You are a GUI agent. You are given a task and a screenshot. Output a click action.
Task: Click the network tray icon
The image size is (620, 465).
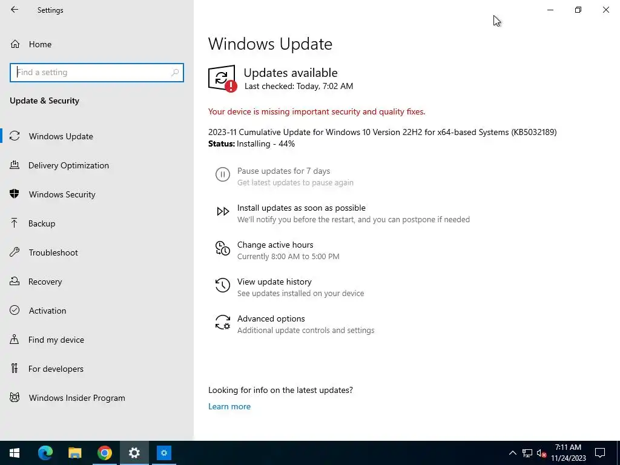[527, 453]
